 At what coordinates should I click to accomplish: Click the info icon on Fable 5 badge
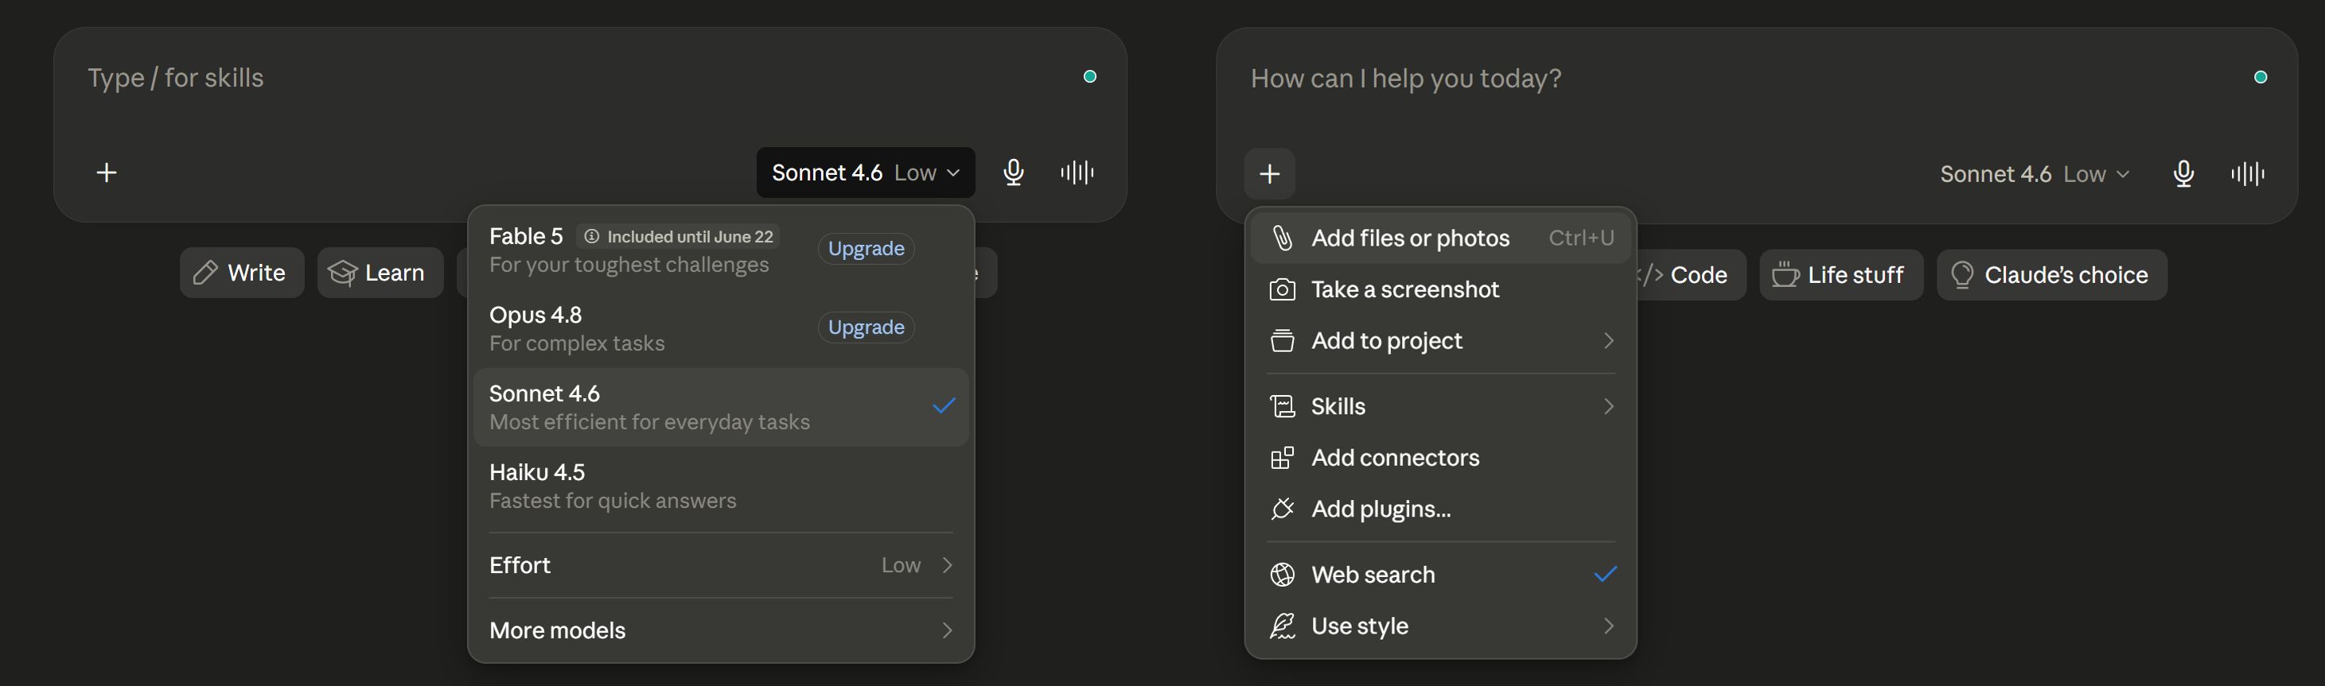(591, 236)
